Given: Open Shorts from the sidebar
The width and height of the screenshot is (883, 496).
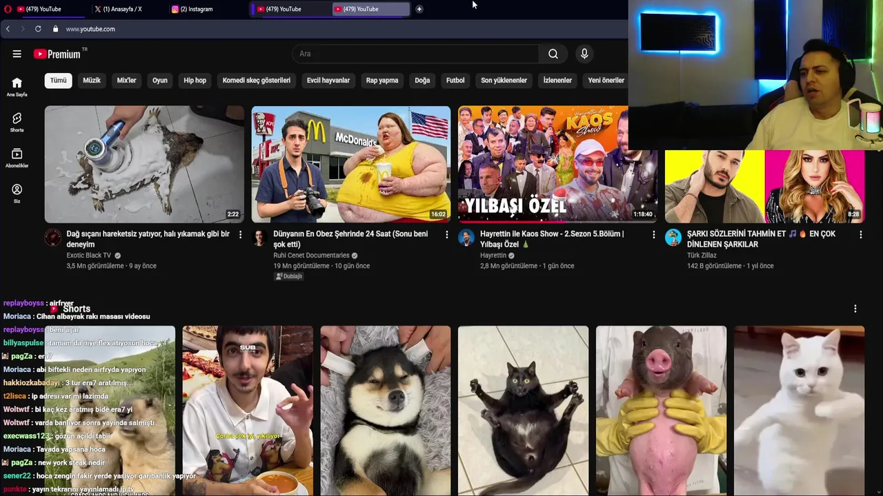Looking at the screenshot, I should point(17,122).
